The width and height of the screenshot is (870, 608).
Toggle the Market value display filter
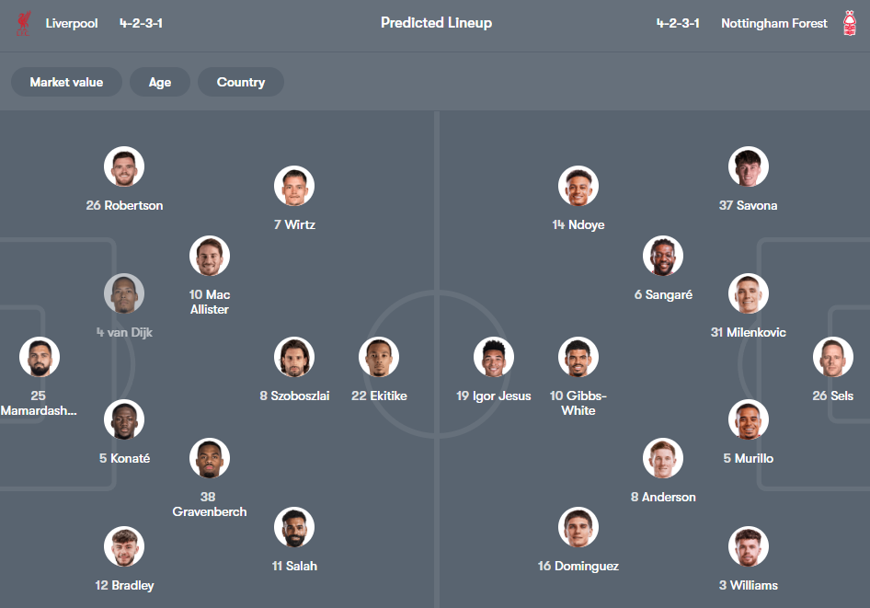pos(66,81)
